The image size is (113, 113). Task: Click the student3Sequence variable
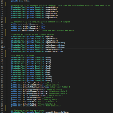click(30, 28)
